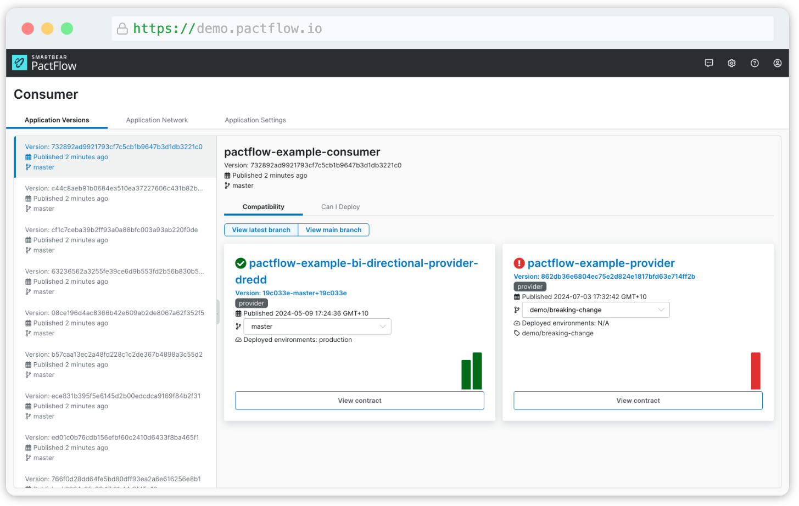Image resolution: width=799 pixels, height=506 pixels.
Task: Click the PactFlow logo icon
Action: (20, 63)
